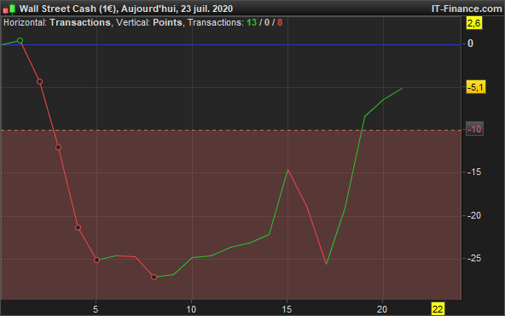Screen dimensions: 505x316
Task: Click the green circle marker at transaction 1
Action: (x=20, y=41)
